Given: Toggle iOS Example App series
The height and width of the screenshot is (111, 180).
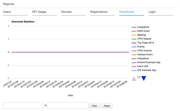Looking at the screenshot, I should 146,70.
